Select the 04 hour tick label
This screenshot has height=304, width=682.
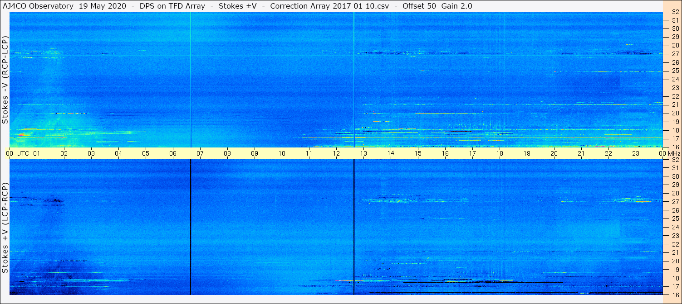118,153
